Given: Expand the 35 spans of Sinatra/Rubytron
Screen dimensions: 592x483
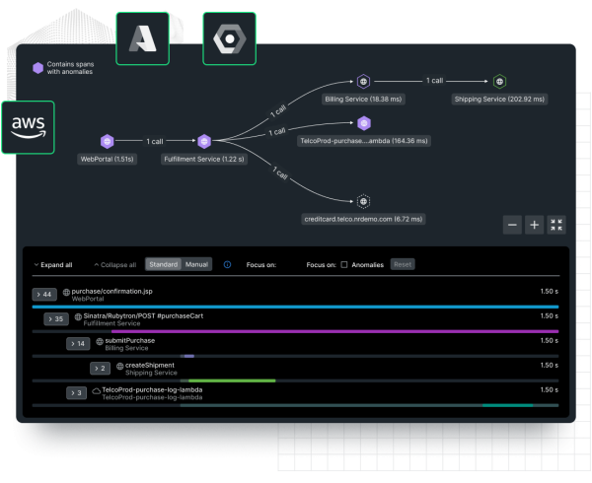Looking at the screenshot, I should (x=55, y=318).
